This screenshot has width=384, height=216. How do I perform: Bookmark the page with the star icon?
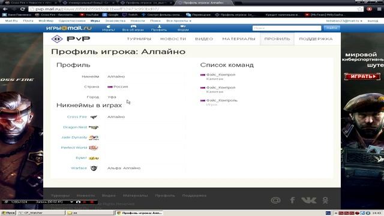coord(360,9)
